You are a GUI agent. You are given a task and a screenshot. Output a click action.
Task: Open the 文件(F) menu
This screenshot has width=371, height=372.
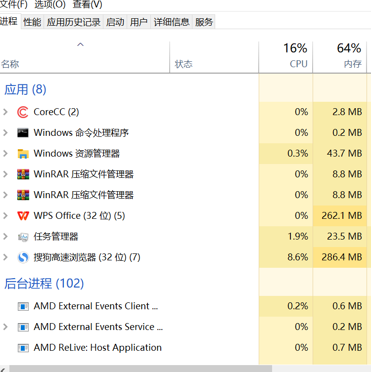13,4
